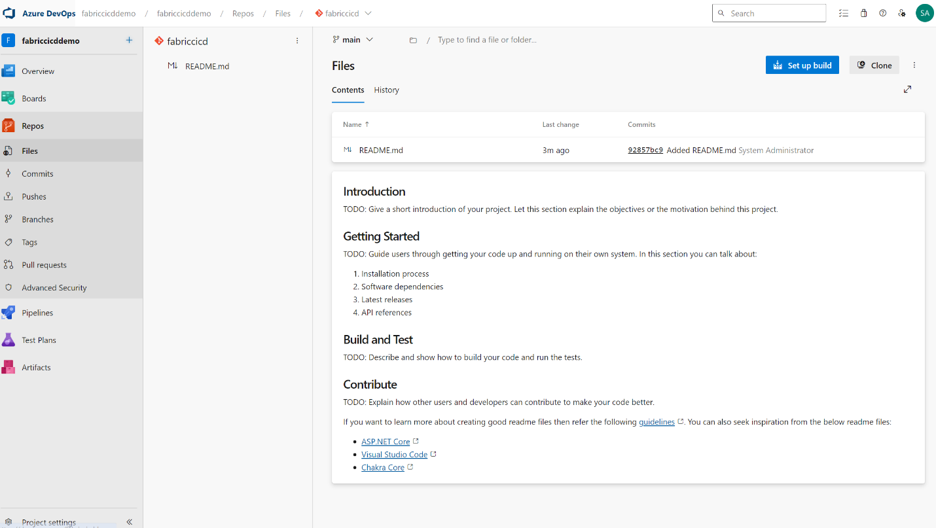Click the find file or folder field
Viewport: 936px width, 528px height.
click(487, 40)
